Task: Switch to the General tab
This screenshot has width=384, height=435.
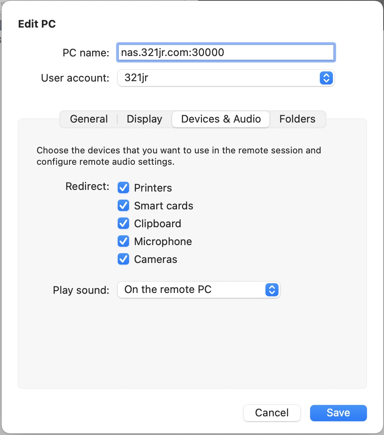Action: (89, 119)
